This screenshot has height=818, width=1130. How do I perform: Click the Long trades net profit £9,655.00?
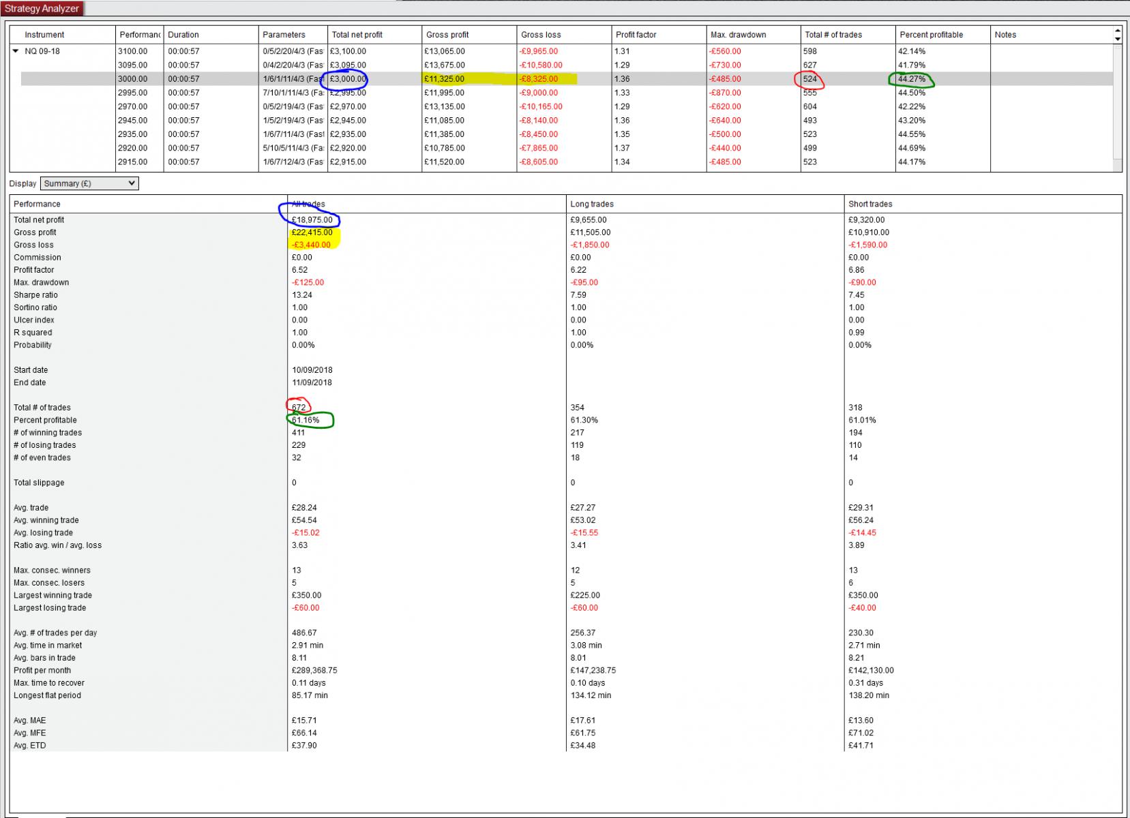pyautogui.click(x=589, y=219)
